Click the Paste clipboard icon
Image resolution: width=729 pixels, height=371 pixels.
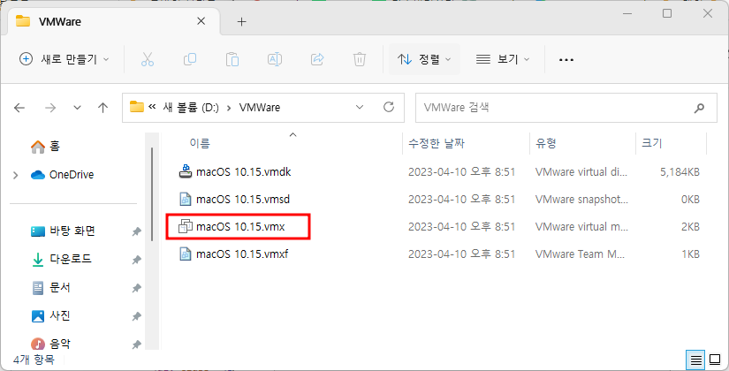tap(232, 59)
